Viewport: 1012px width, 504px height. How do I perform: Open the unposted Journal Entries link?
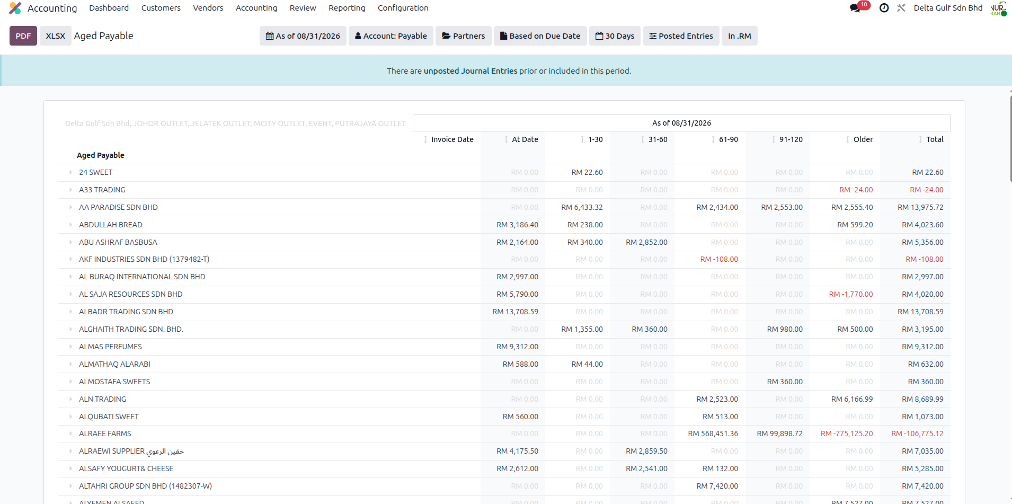pos(471,71)
